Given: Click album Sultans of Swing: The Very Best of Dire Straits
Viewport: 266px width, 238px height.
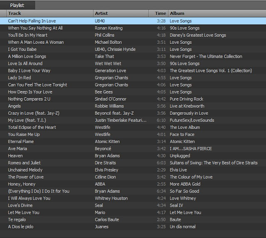Looking at the screenshot, I should tap(214, 163).
